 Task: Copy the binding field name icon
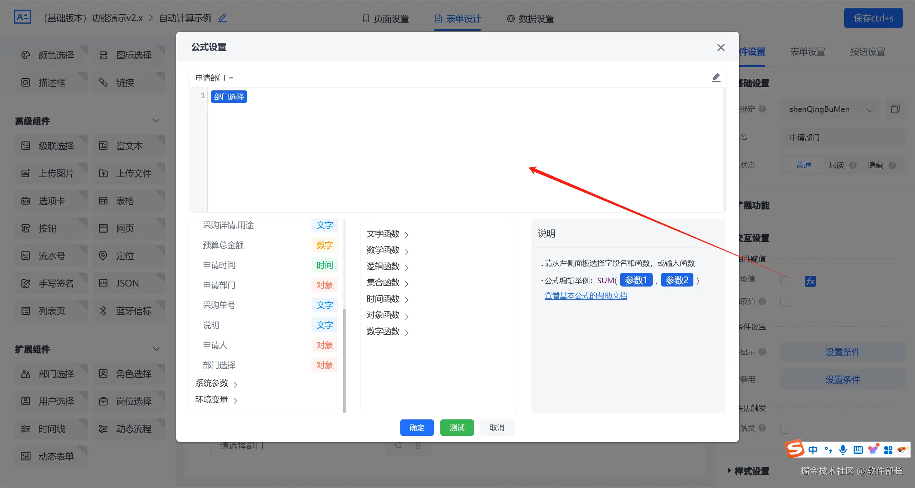(x=895, y=109)
